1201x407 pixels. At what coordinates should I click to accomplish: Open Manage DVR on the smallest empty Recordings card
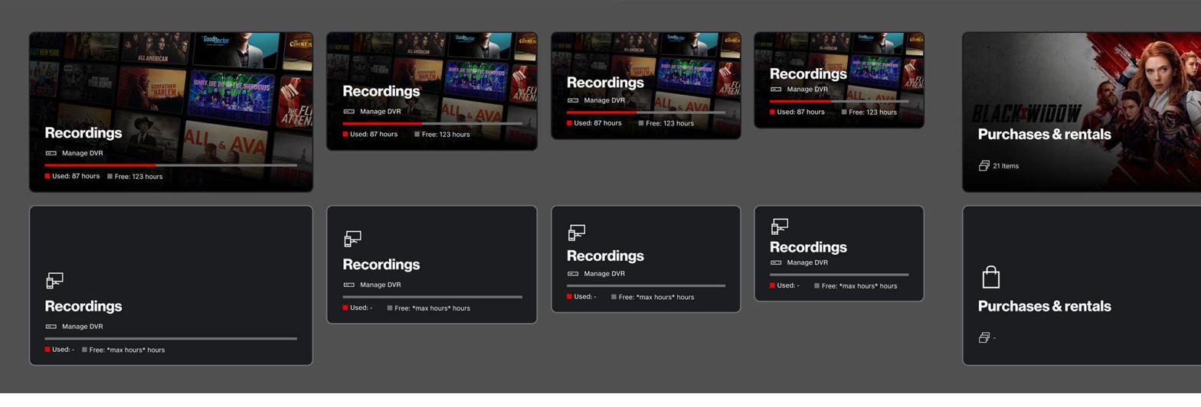tap(807, 262)
